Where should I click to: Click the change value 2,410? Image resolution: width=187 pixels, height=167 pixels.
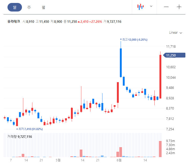84,22
